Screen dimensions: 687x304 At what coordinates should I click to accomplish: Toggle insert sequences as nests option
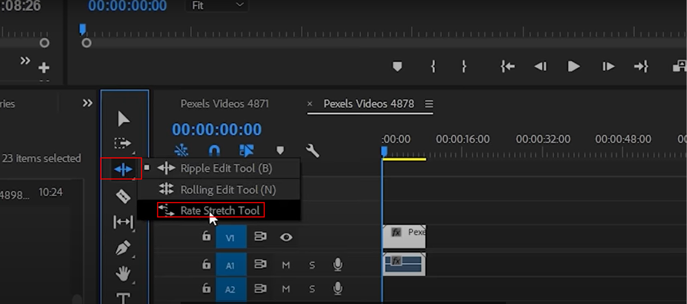click(x=181, y=151)
